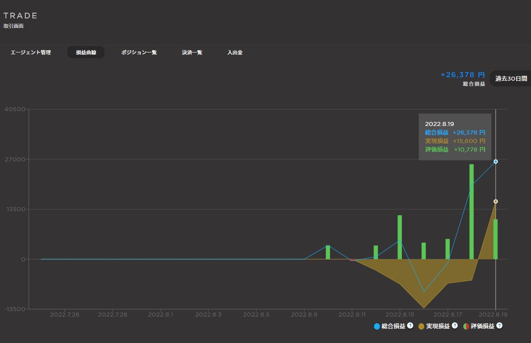Toggle the green-red 評価損益 legend dot
This screenshot has width=531, height=343.
point(466,326)
